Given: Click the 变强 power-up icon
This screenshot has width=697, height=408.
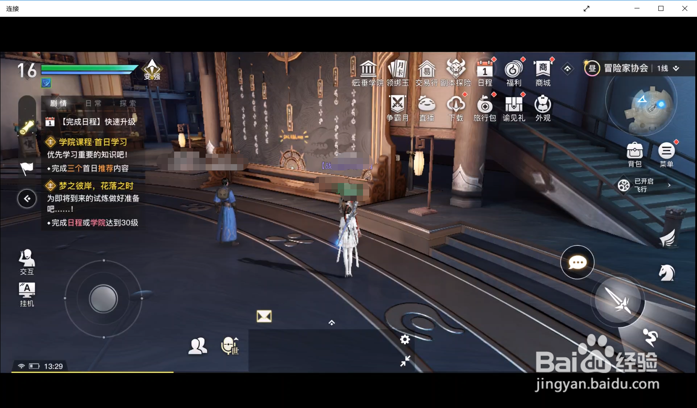Looking at the screenshot, I should point(152,69).
